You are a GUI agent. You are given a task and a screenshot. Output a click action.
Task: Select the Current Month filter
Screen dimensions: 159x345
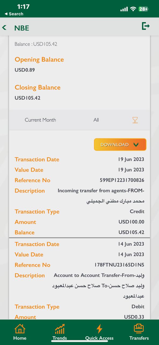point(40,120)
